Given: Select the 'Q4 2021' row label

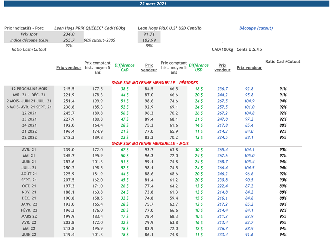Looking at the screenshot, I should (x=29, y=125).
